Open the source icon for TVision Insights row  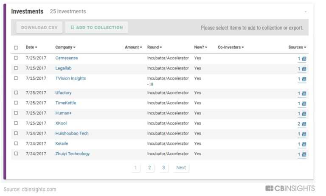(304, 79)
